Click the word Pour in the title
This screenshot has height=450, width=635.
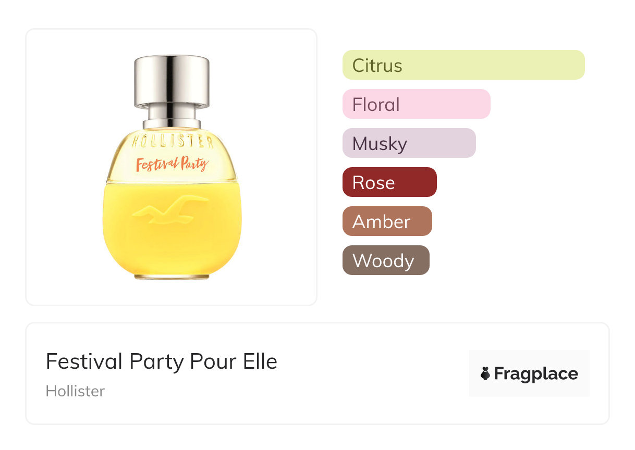click(x=209, y=361)
